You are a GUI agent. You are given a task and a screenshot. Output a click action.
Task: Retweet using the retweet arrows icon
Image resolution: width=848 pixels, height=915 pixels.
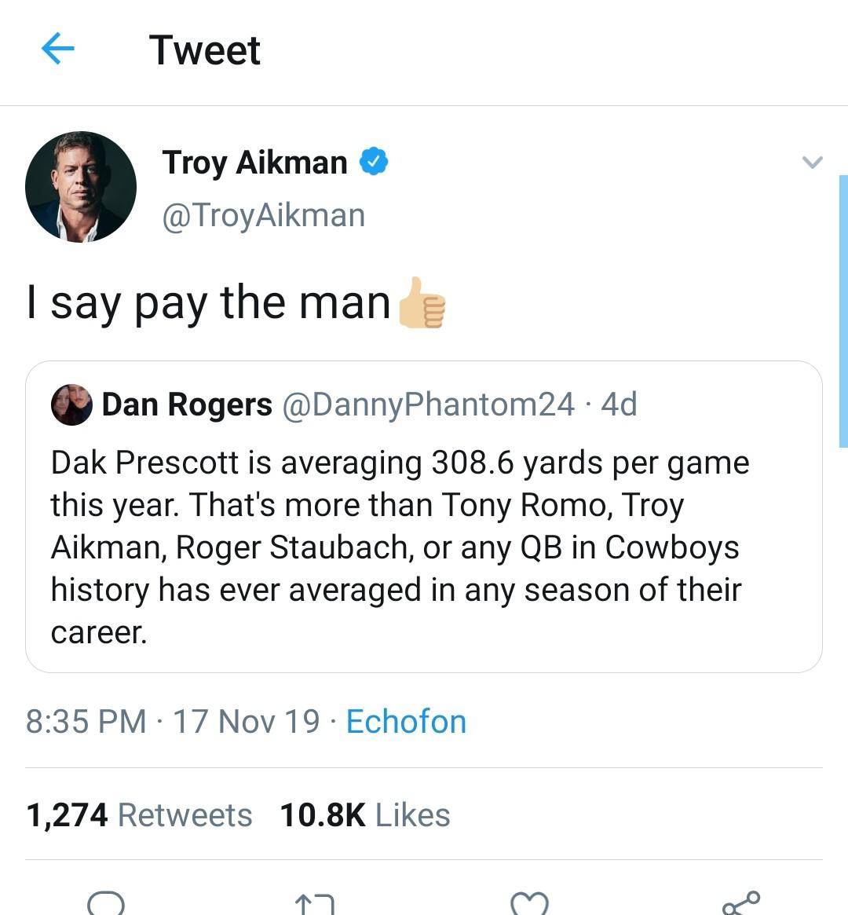[x=315, y=905]
